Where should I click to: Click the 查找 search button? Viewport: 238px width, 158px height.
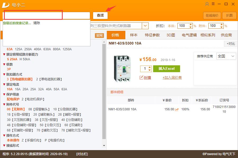click(100, 16)
